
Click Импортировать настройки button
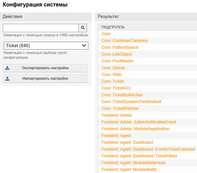point(45,79)
